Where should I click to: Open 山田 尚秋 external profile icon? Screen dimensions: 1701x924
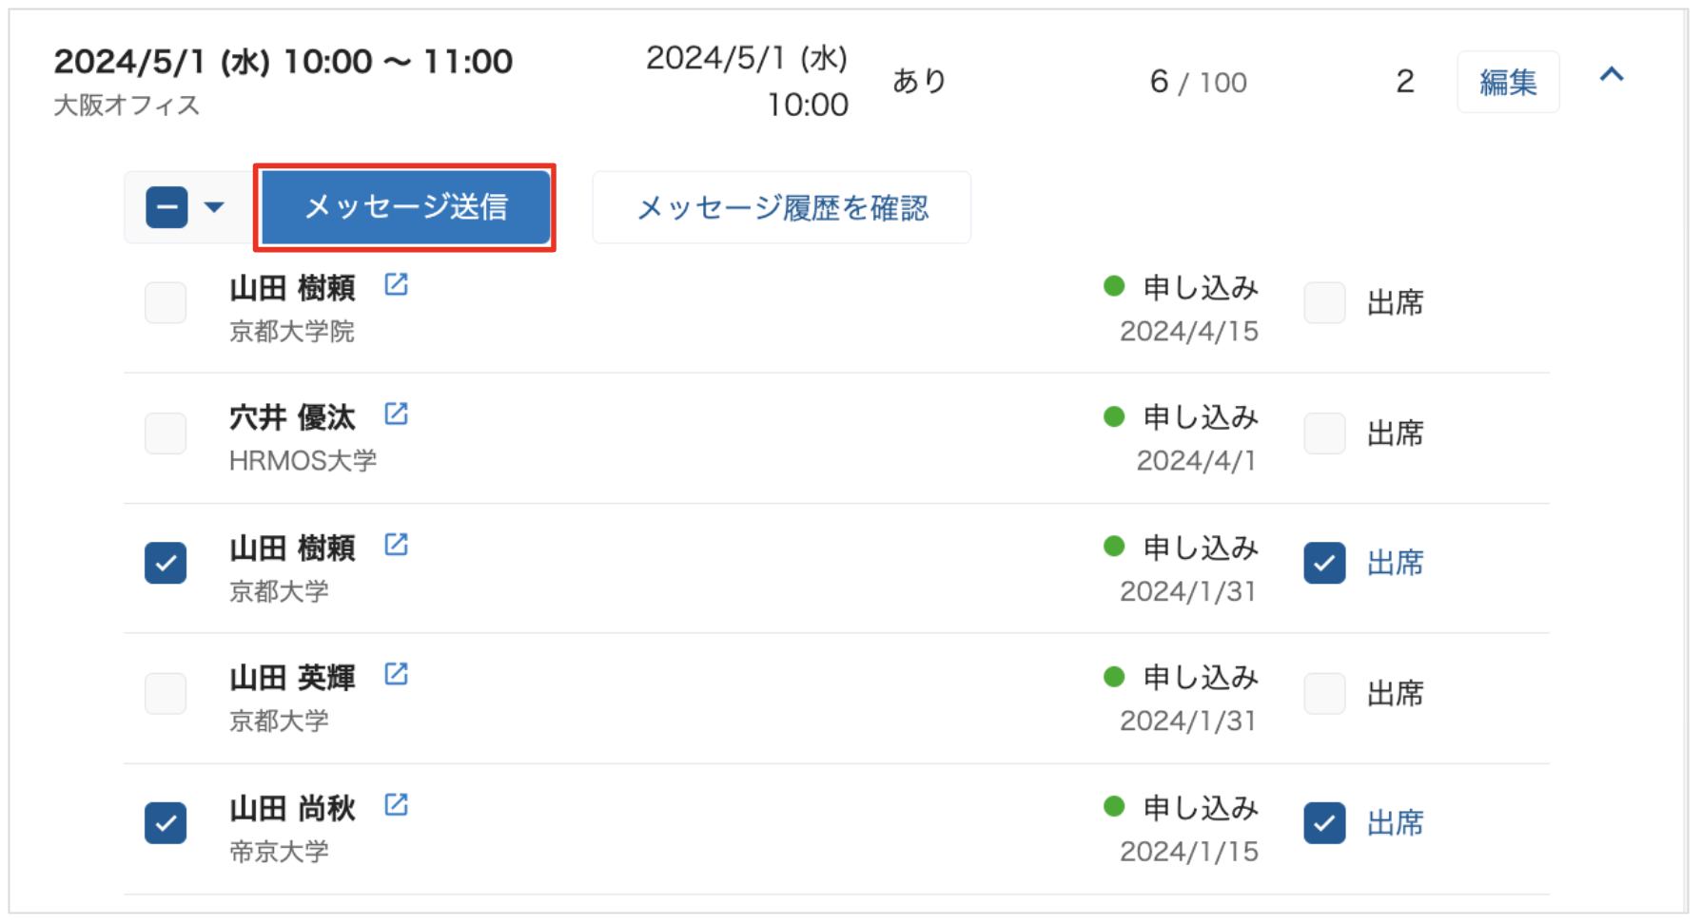pos(396,804)
